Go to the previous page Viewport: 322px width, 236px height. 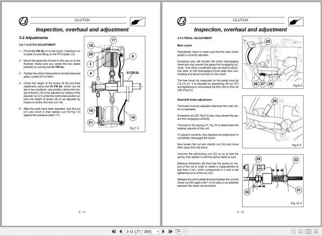click(121, 232)
